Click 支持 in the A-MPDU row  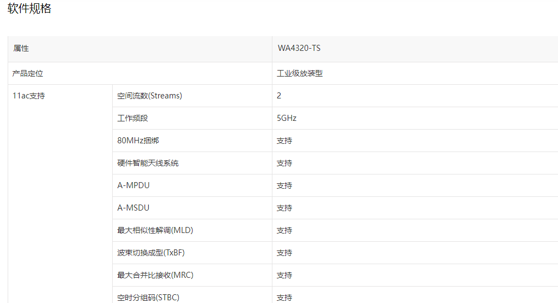click(284, 185)
